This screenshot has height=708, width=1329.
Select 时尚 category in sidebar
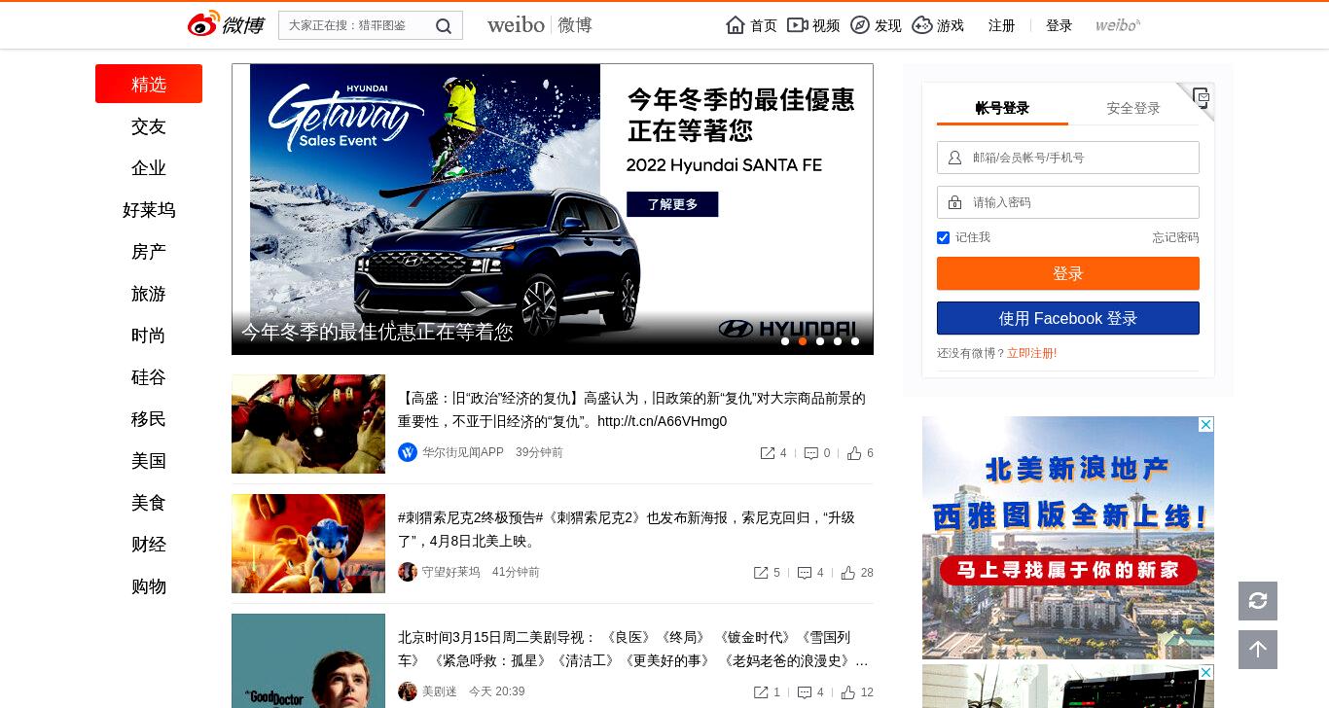pos(149,336)
